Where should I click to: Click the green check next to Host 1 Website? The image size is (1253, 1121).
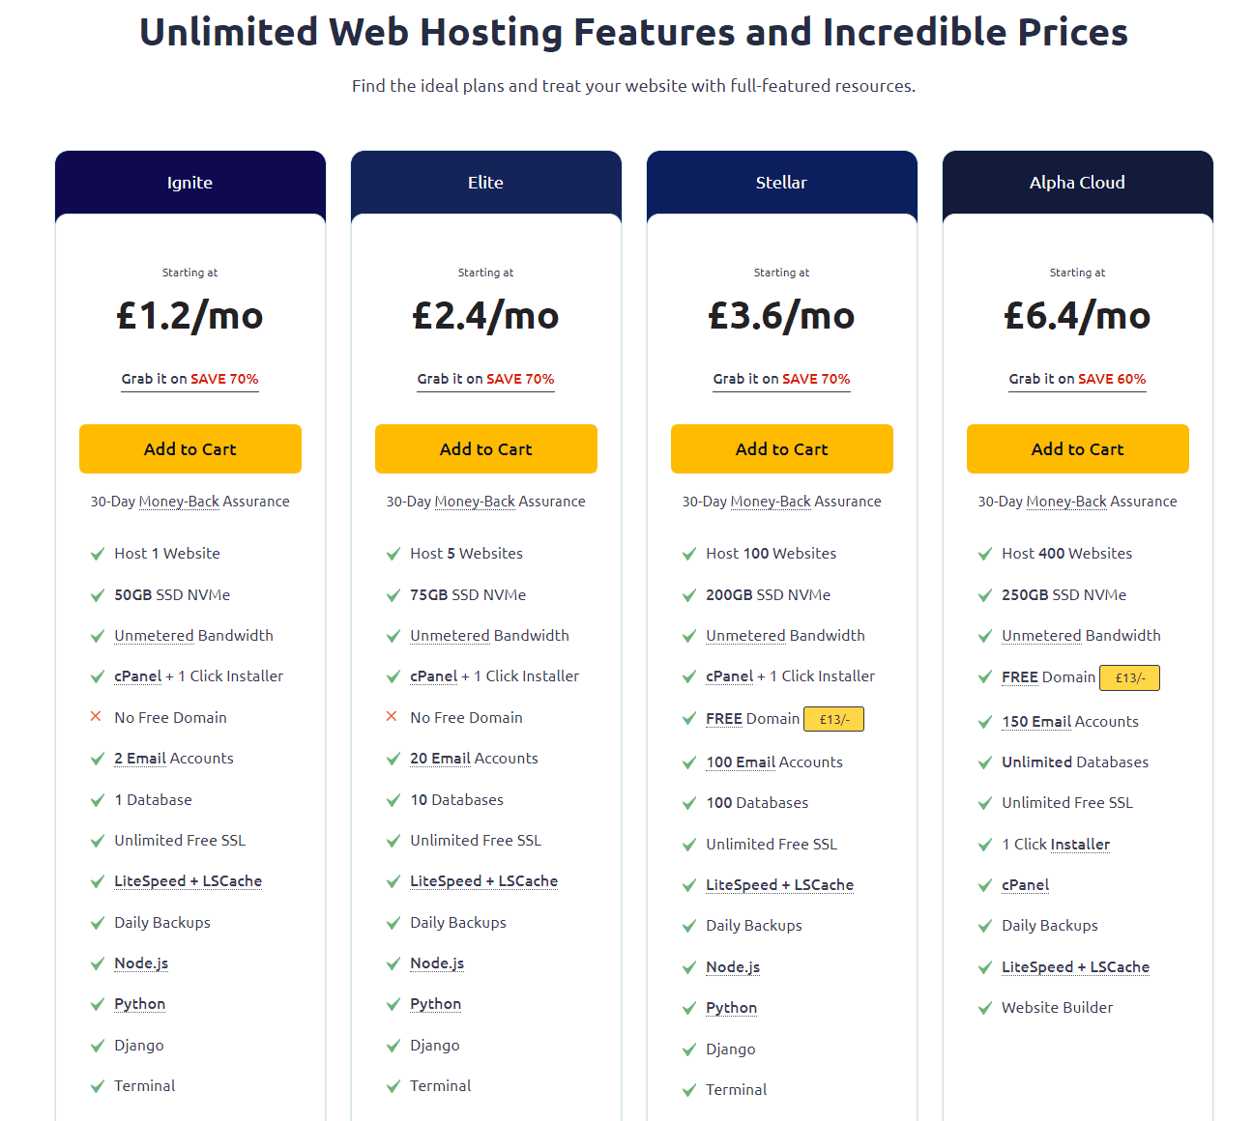tap(98, 554)
